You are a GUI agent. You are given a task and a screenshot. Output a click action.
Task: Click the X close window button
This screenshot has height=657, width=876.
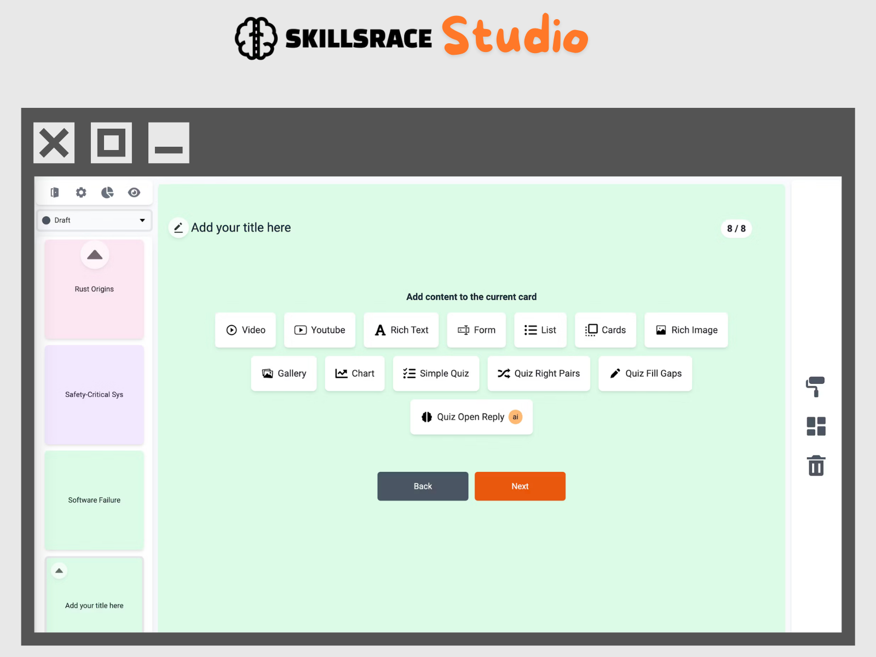(x=54, y=143)
